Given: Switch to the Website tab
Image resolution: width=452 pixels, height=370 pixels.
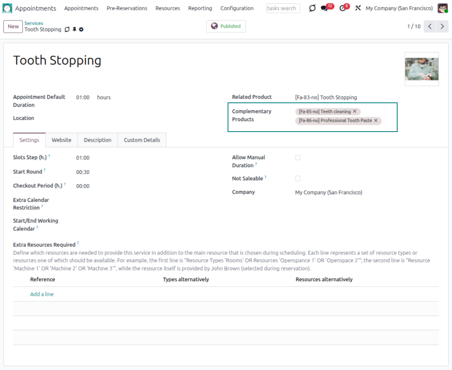Looking at the screenshot, I should pos(62,140).
